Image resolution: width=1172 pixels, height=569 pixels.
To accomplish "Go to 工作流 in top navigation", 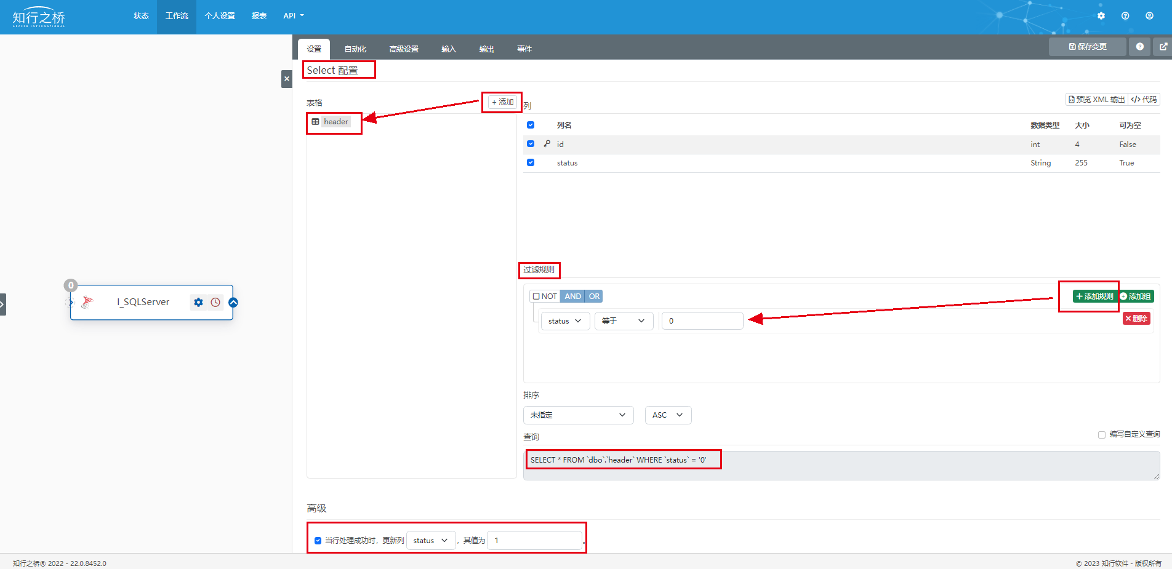I will pyautogui.click(x=177, y=16).
